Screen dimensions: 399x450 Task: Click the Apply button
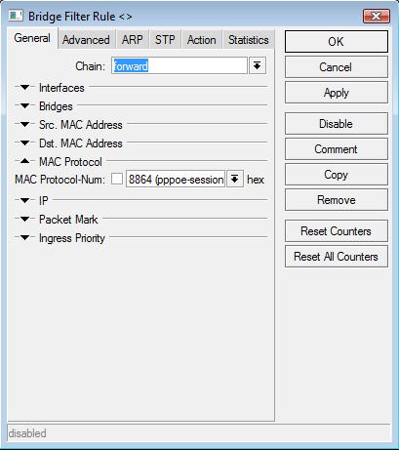coord(337,93)
